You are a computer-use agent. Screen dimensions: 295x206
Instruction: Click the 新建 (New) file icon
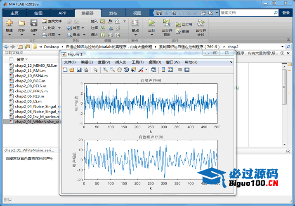point(9,23)
